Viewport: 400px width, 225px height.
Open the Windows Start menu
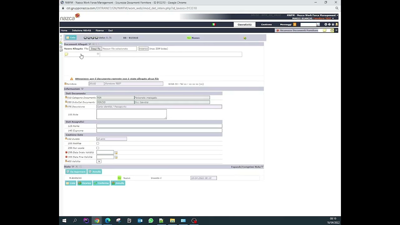pyautogui.click(x=64, y=221)
